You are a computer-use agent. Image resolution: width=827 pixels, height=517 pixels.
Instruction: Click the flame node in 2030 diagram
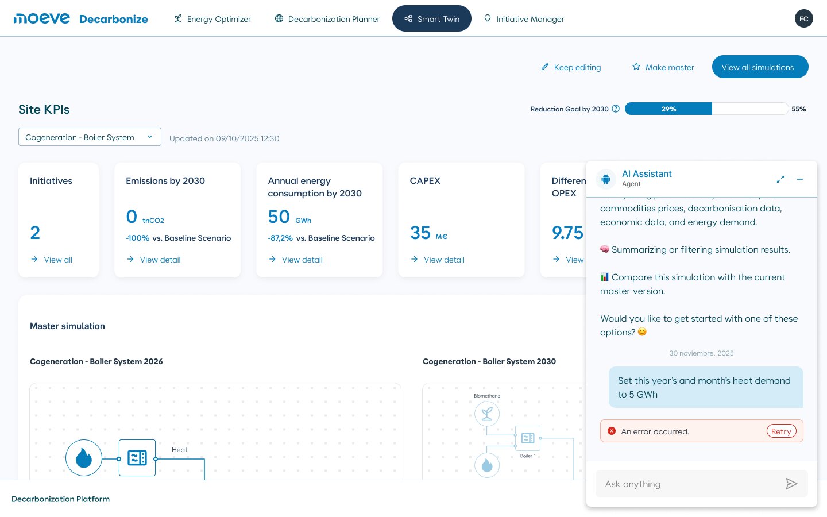coord(487,465)
